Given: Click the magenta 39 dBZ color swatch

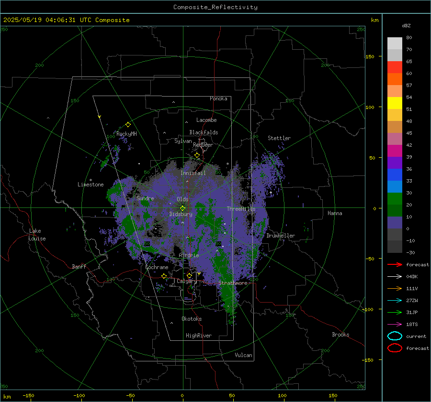Looking at the screenshot, I should (395, 151).
